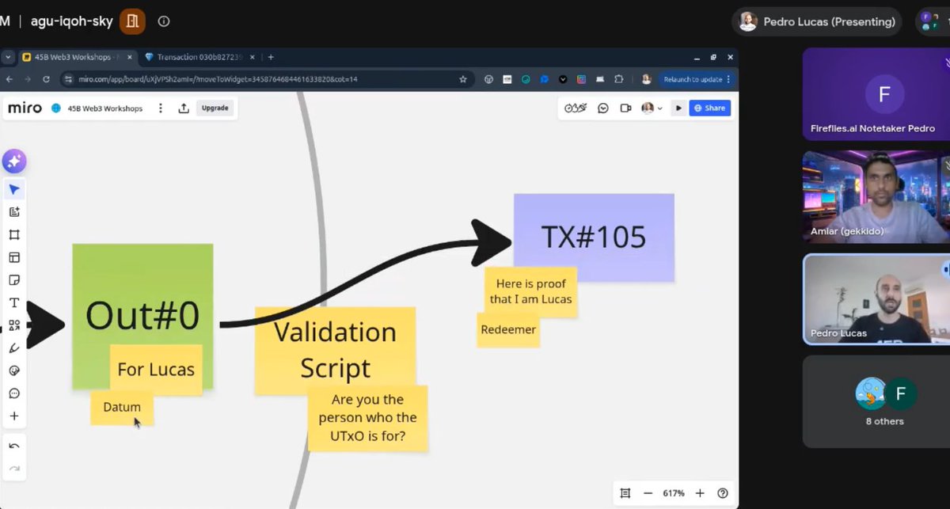Click the 45B Web3 Workshops board title
The image size is (950, 509).
(104, 108)
